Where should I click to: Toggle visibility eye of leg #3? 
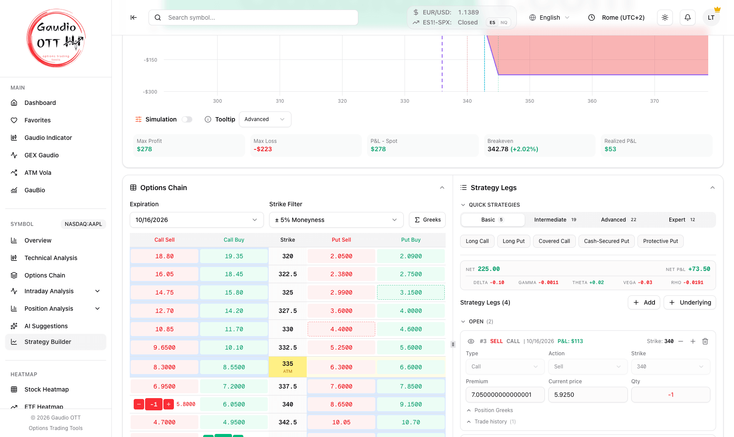coord(471,341)
